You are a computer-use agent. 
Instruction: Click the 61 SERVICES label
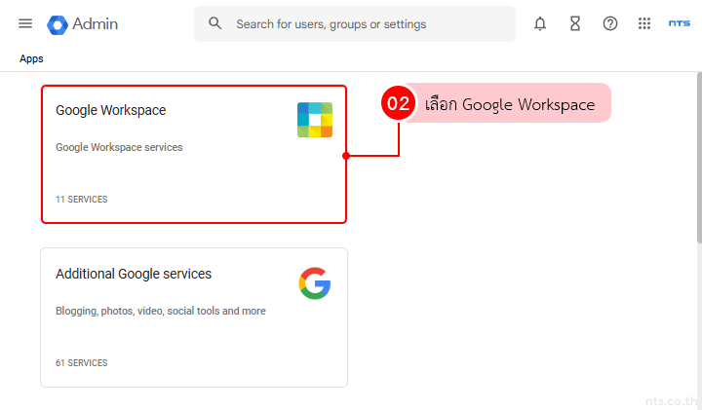tap(81, 363)
